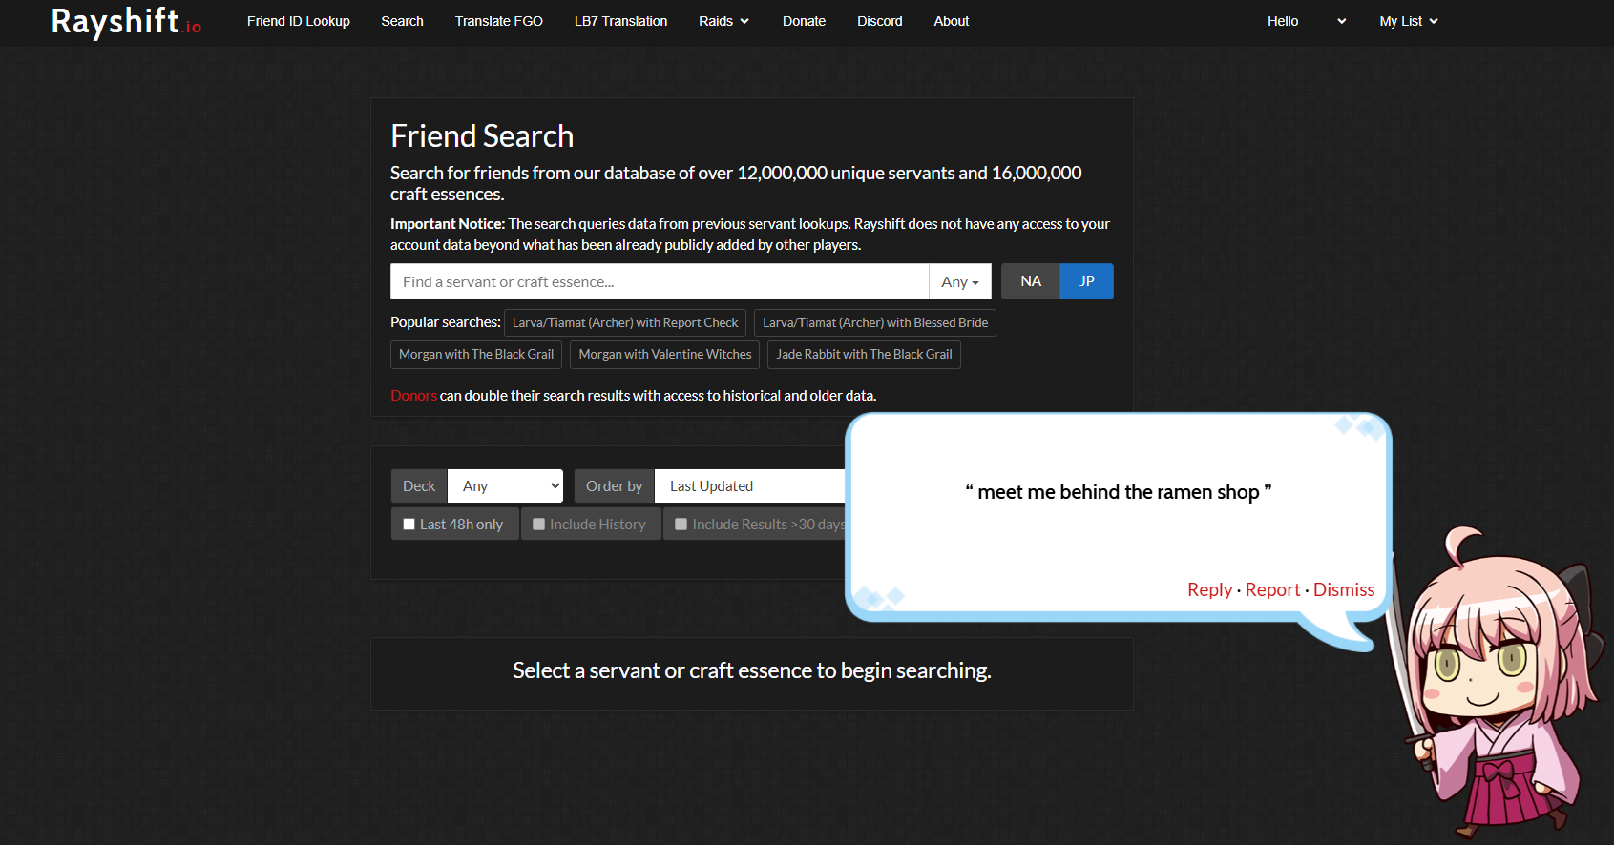
Task: Click the Friend Search heading
Action: [482, 136]
